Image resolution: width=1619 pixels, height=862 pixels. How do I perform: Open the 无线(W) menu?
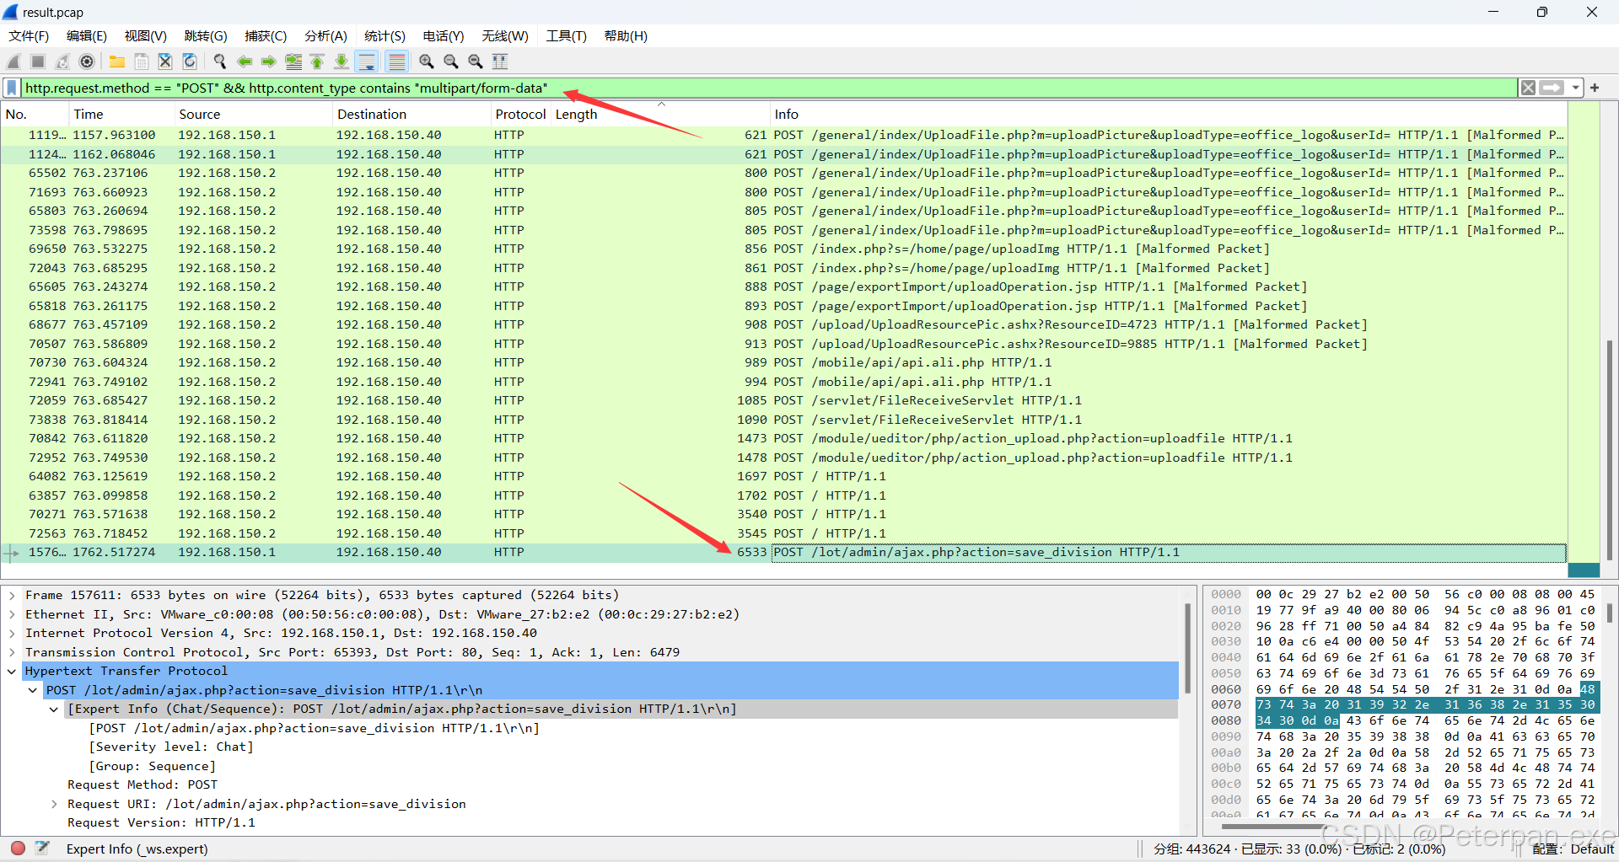click(x=505, y=36)
